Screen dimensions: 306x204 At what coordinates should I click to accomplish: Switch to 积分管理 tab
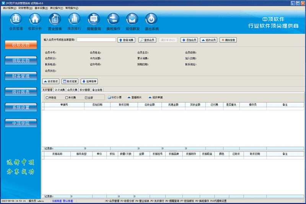point(85,90)
